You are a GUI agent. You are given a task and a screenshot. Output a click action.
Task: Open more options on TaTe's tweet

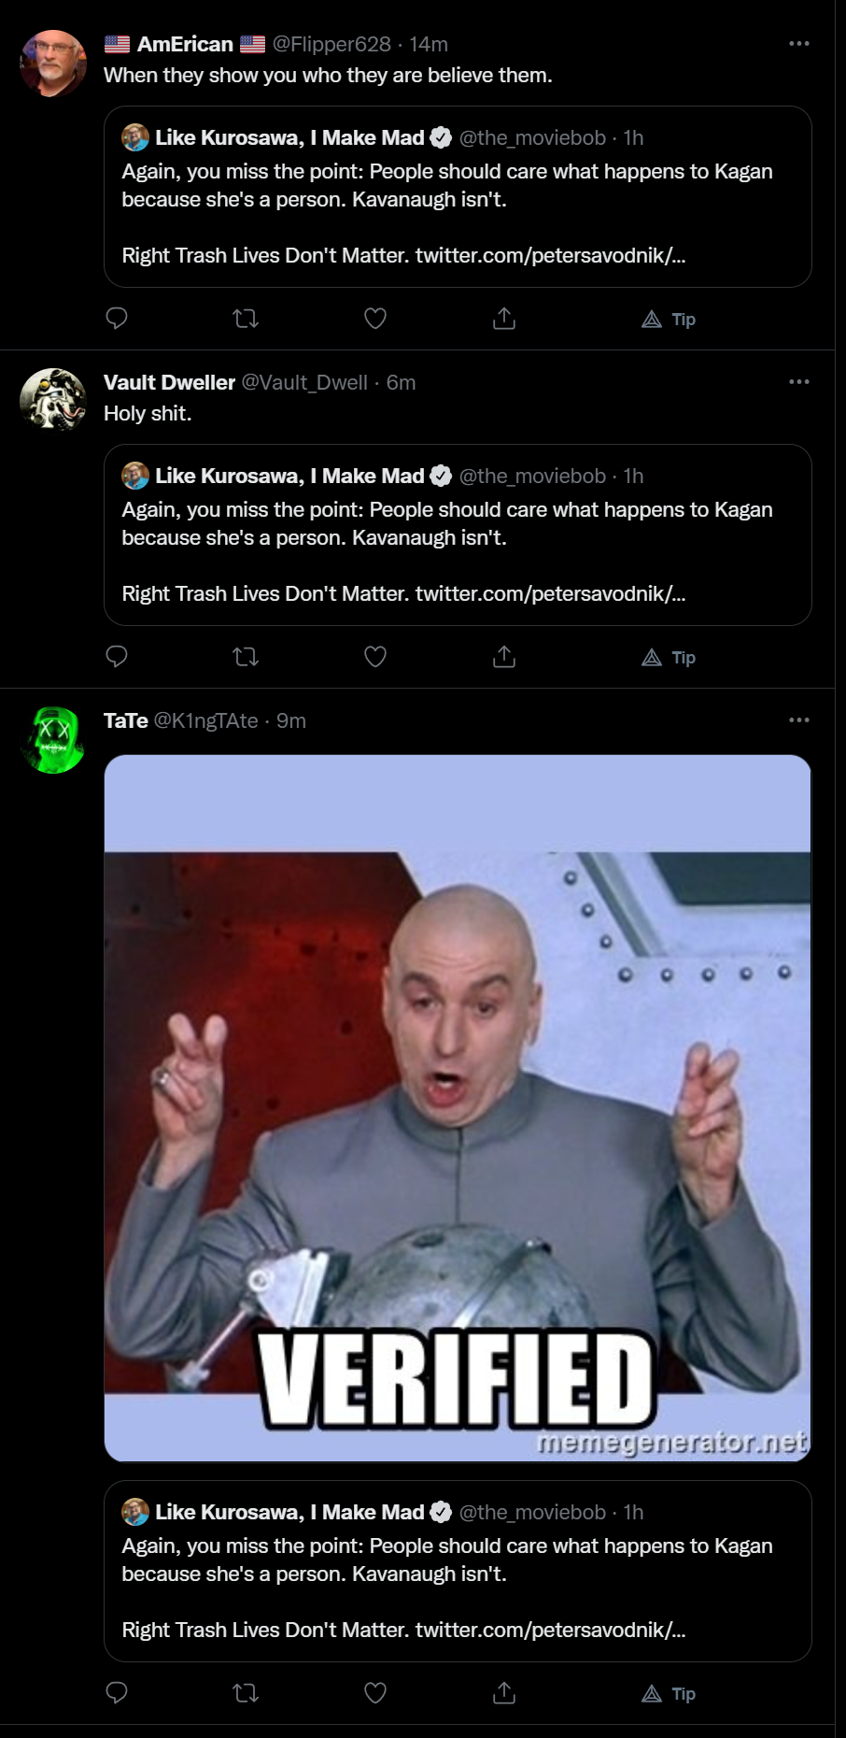[x=799, y=720]
